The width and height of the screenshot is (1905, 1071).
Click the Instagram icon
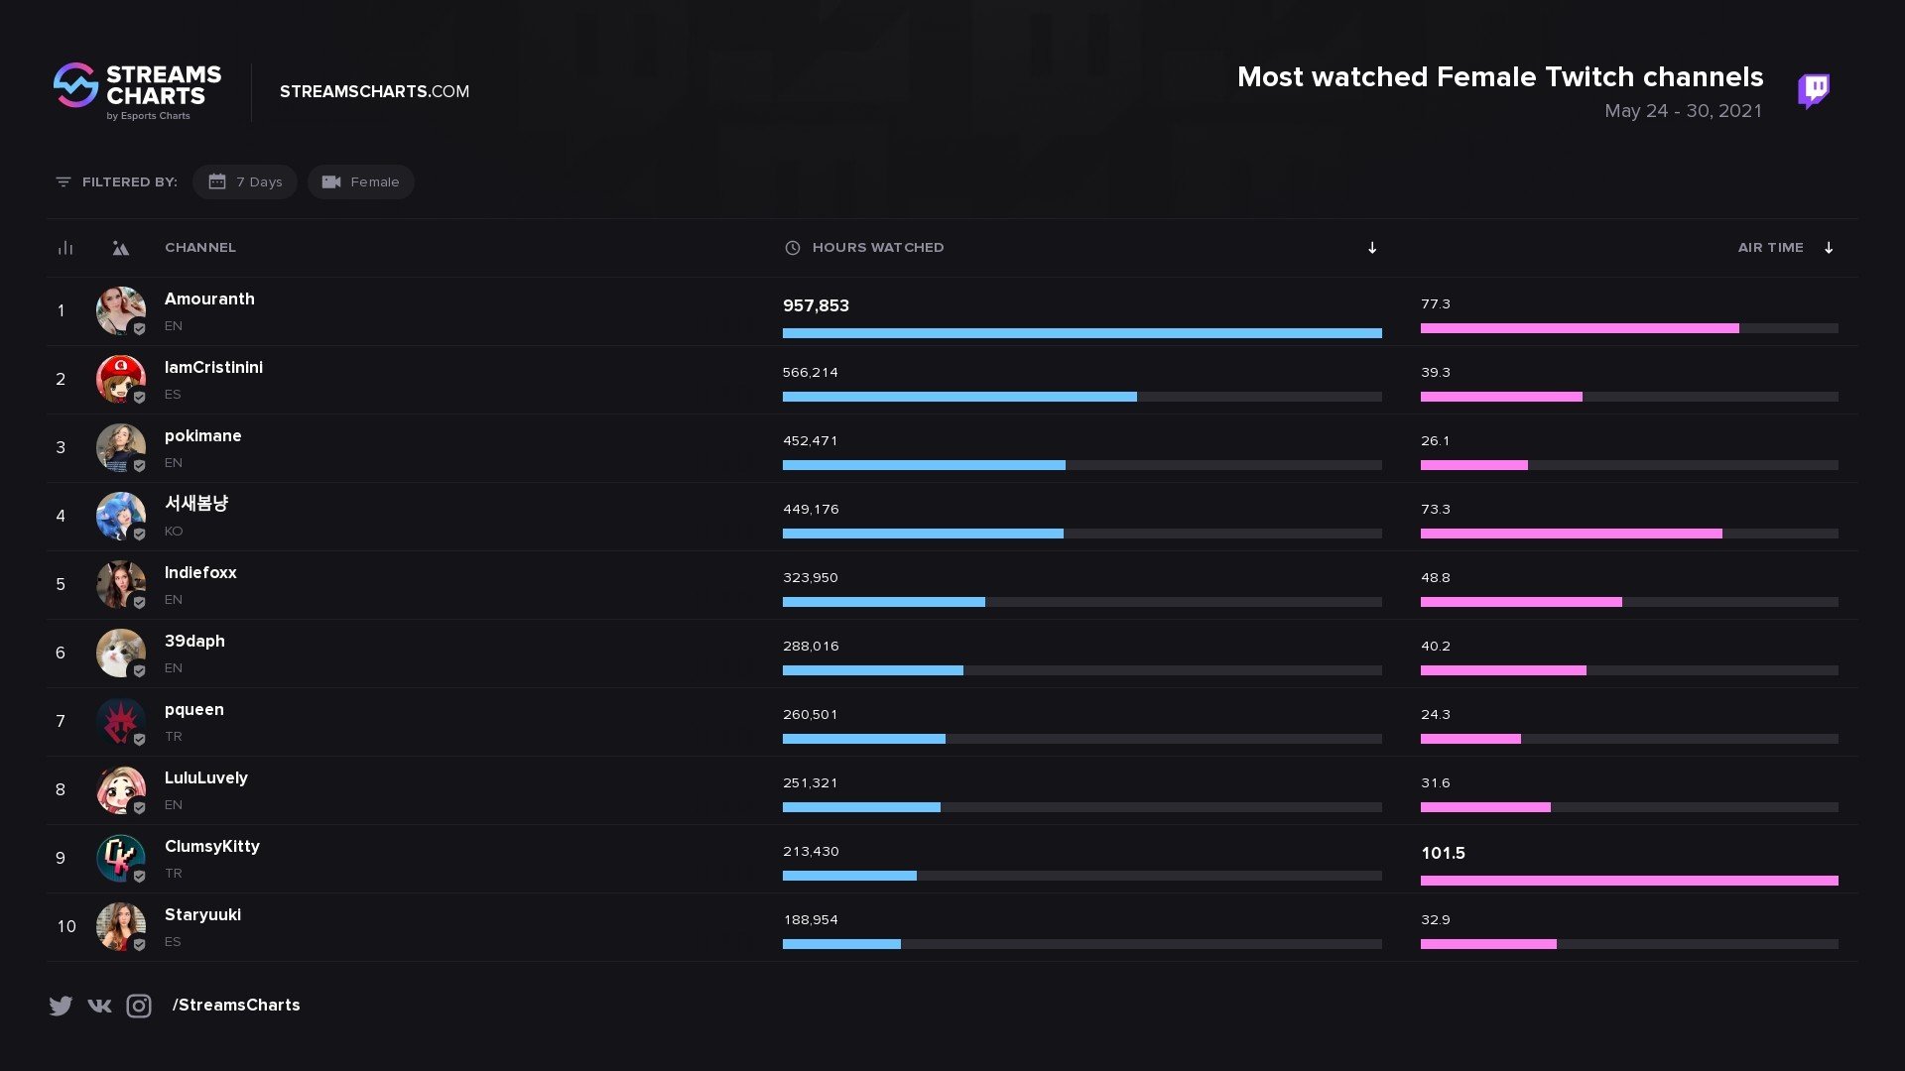coord(139,1006)
